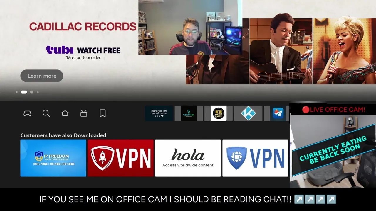Go to the Home icon
Viewport: 376px width, 211px height.
click(65, 113)
